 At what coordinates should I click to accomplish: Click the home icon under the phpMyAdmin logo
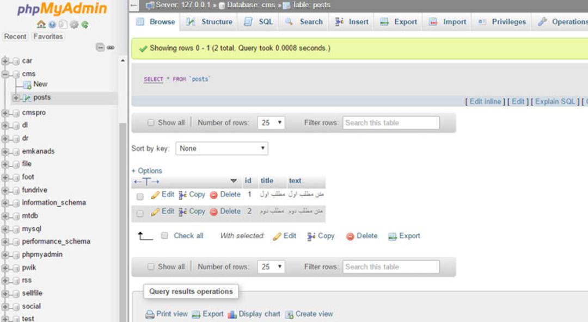pyautogui.click(x=41, y=24)
